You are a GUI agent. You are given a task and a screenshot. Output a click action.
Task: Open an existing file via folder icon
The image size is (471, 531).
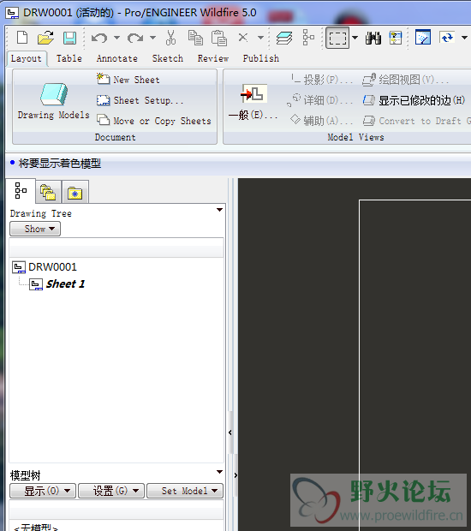(45, 38)
